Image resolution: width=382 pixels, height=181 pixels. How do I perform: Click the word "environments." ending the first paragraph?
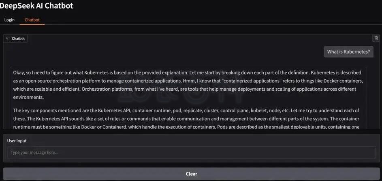(x=28, y=97)
